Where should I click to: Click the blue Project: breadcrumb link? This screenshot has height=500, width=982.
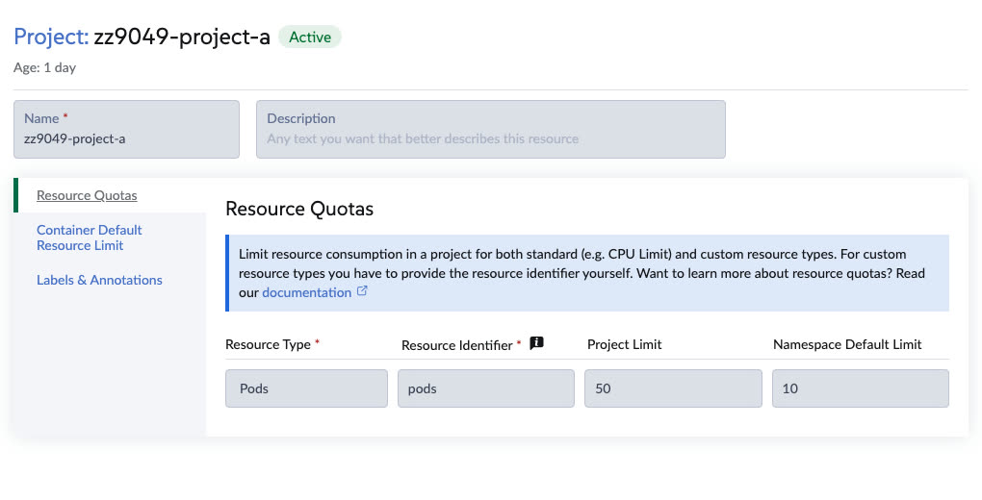coord(51,37)
